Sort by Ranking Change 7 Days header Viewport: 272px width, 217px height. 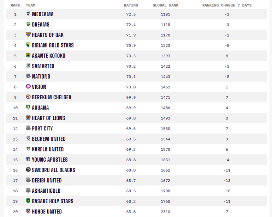coord(227,5)
